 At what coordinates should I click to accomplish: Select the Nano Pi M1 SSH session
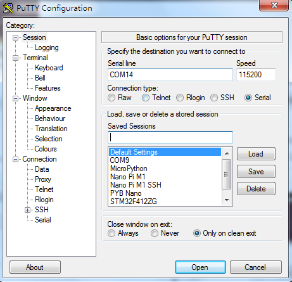(165, 185)
